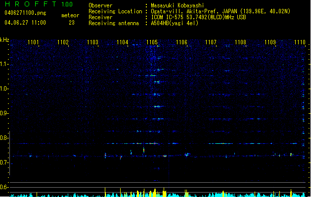Click the 1.0 frequency axis label
Screen dimensions: 311x197
pos(4,89)
